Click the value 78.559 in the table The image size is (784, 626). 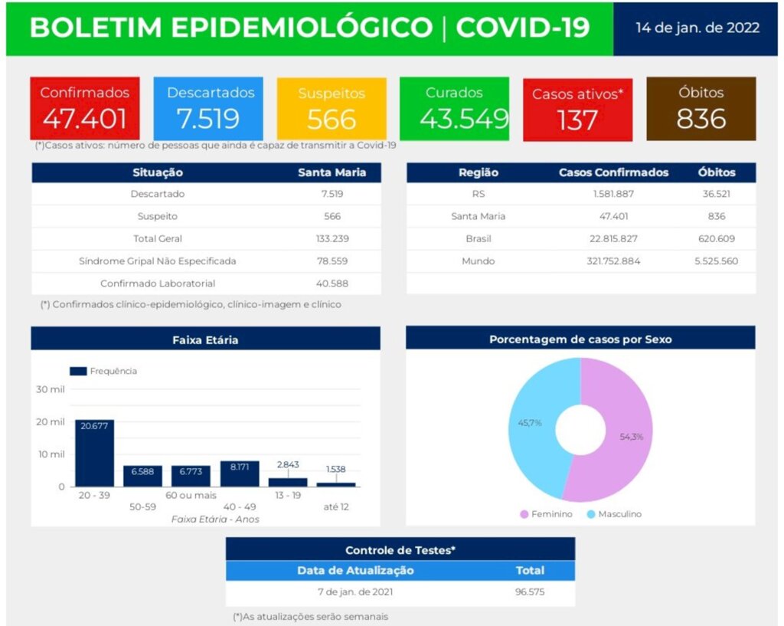(x=332, y=261)
